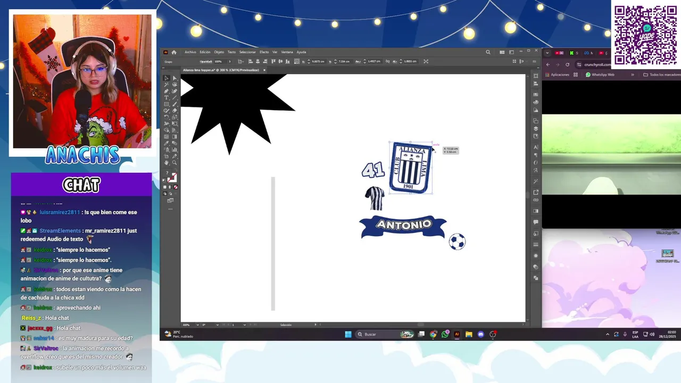Click Horizontal Align Left button
The height and width of the screenshot is (383, 681).
251,61
